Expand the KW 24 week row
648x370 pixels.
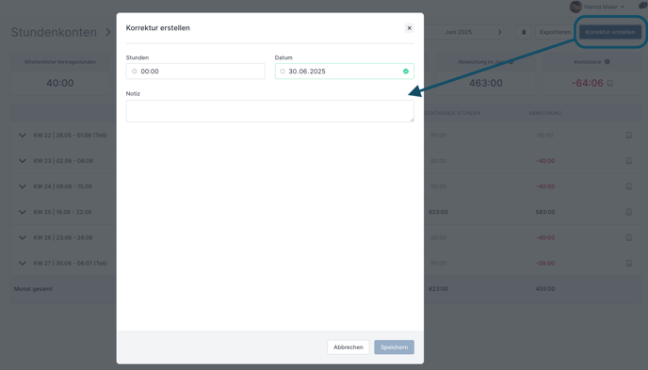(23, 186)
